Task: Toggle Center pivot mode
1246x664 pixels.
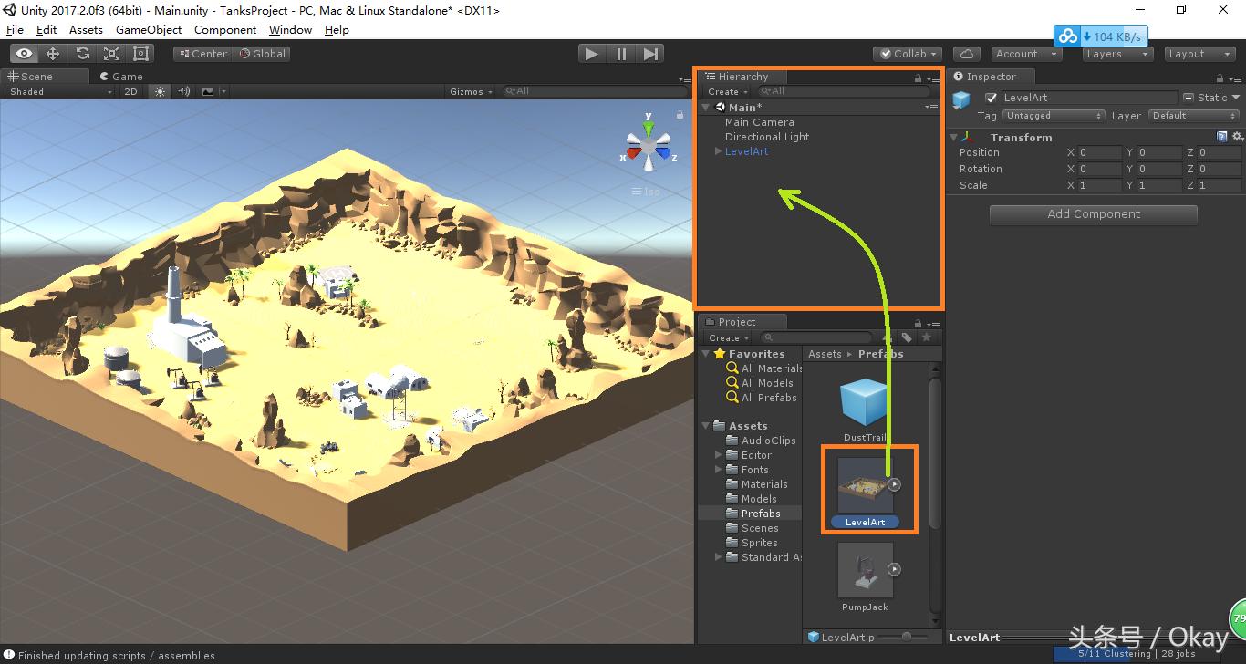Action: coord(202,53)
